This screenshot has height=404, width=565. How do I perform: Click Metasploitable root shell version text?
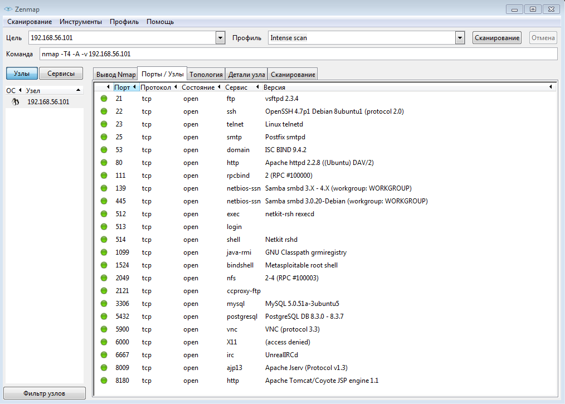[x=301, y=265]
